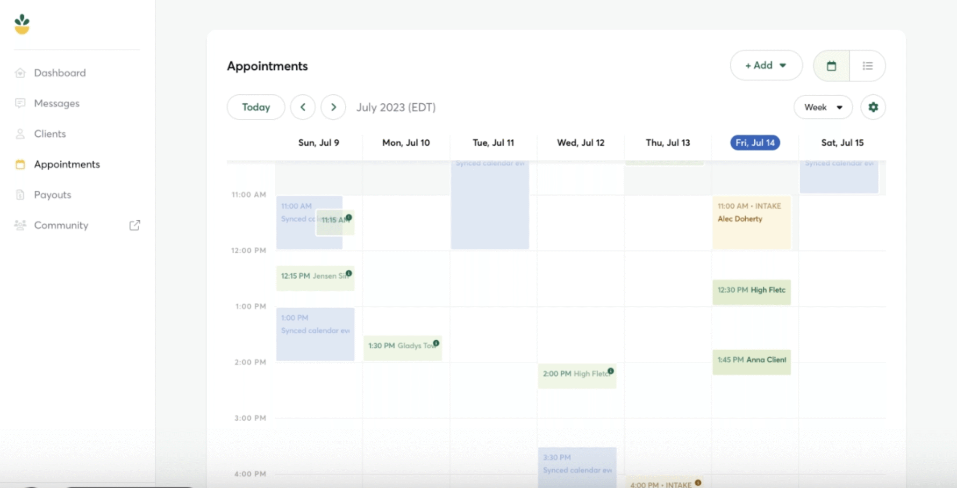This screenshot has width=957, height=488.
Task: Select Appointments in the sidebar
Action: (x=66, y=165)
